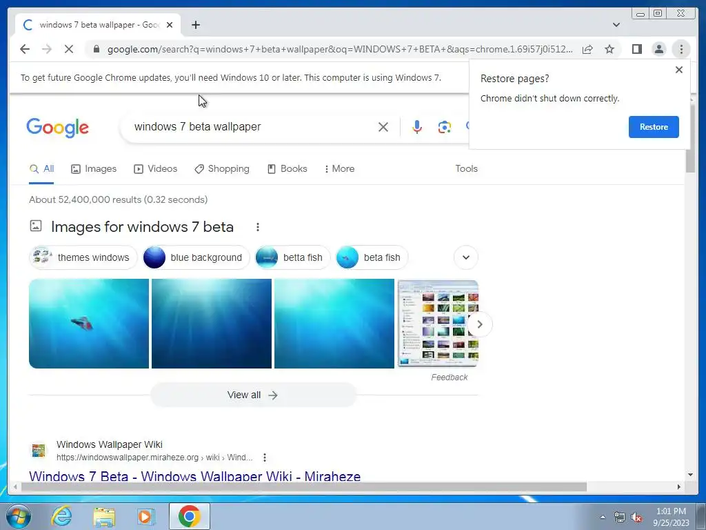
Task: Switch to Books tab
Action: (x=288, y=169)
